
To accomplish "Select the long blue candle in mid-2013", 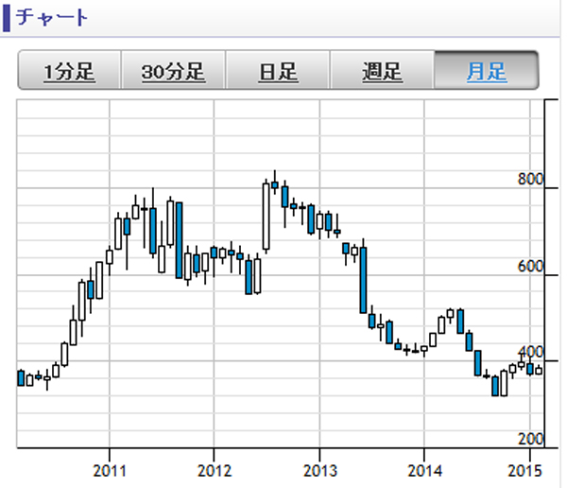I will point(363,280).
